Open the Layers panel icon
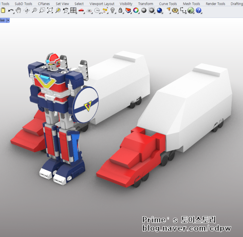The width and height of the screenshot is (243, 237). pos(128,10)
